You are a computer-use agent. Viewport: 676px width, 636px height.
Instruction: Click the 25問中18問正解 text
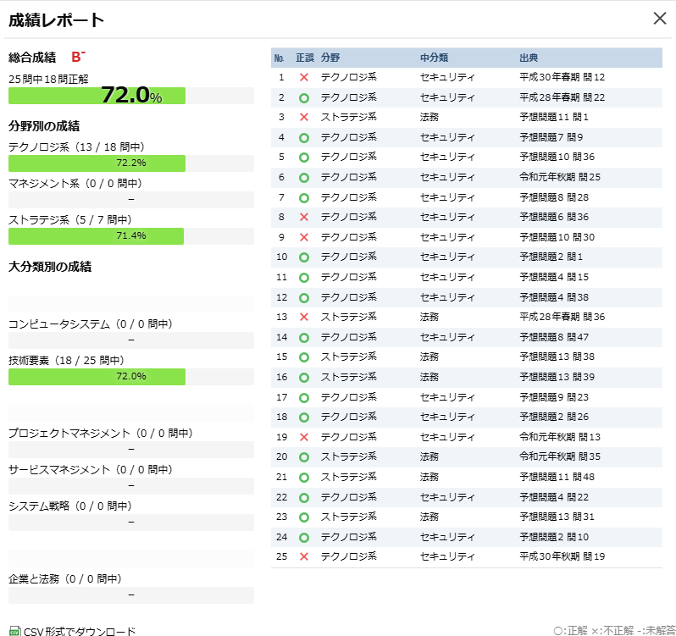(x=48, y=80)
